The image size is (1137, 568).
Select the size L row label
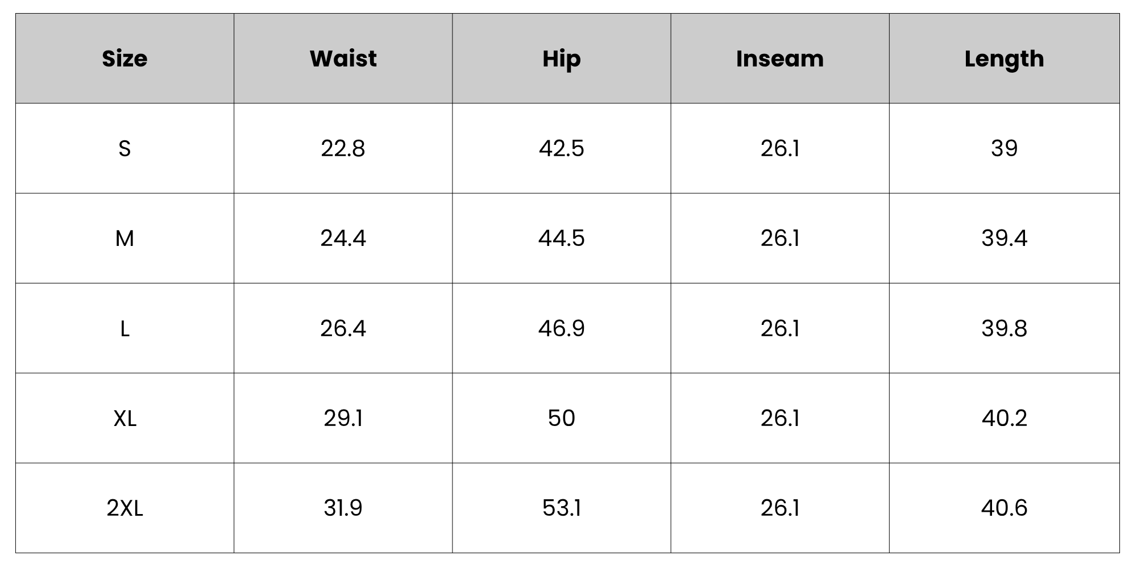tap(125, 328)
